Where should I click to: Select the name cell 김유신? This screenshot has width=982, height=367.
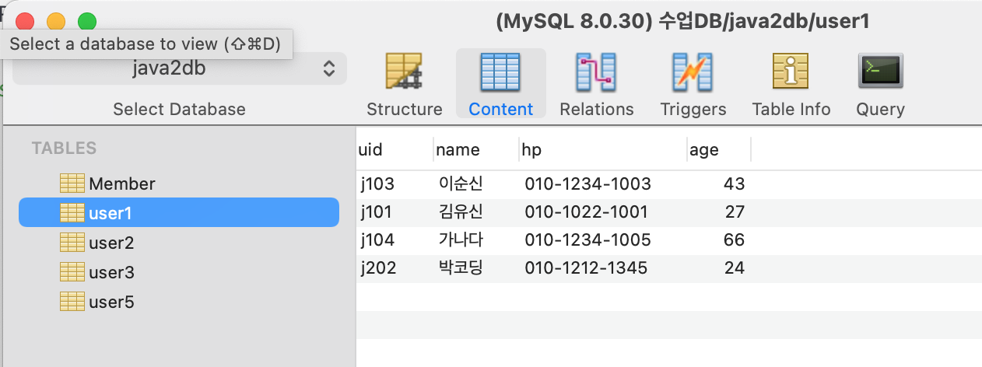(x=461, y=212)
